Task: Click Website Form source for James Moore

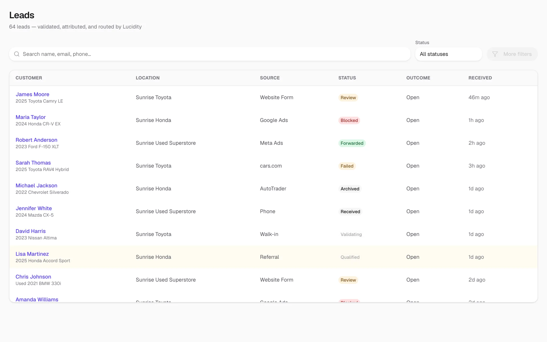Action: coord(276,97)
